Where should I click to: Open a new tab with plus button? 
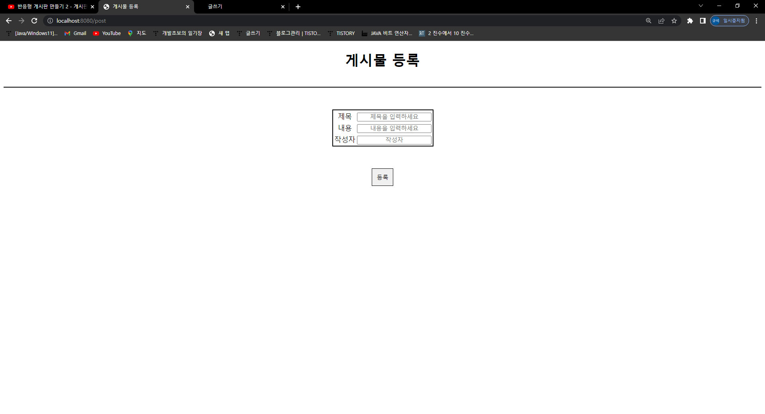pyautogui.click(x=298, y=7)
